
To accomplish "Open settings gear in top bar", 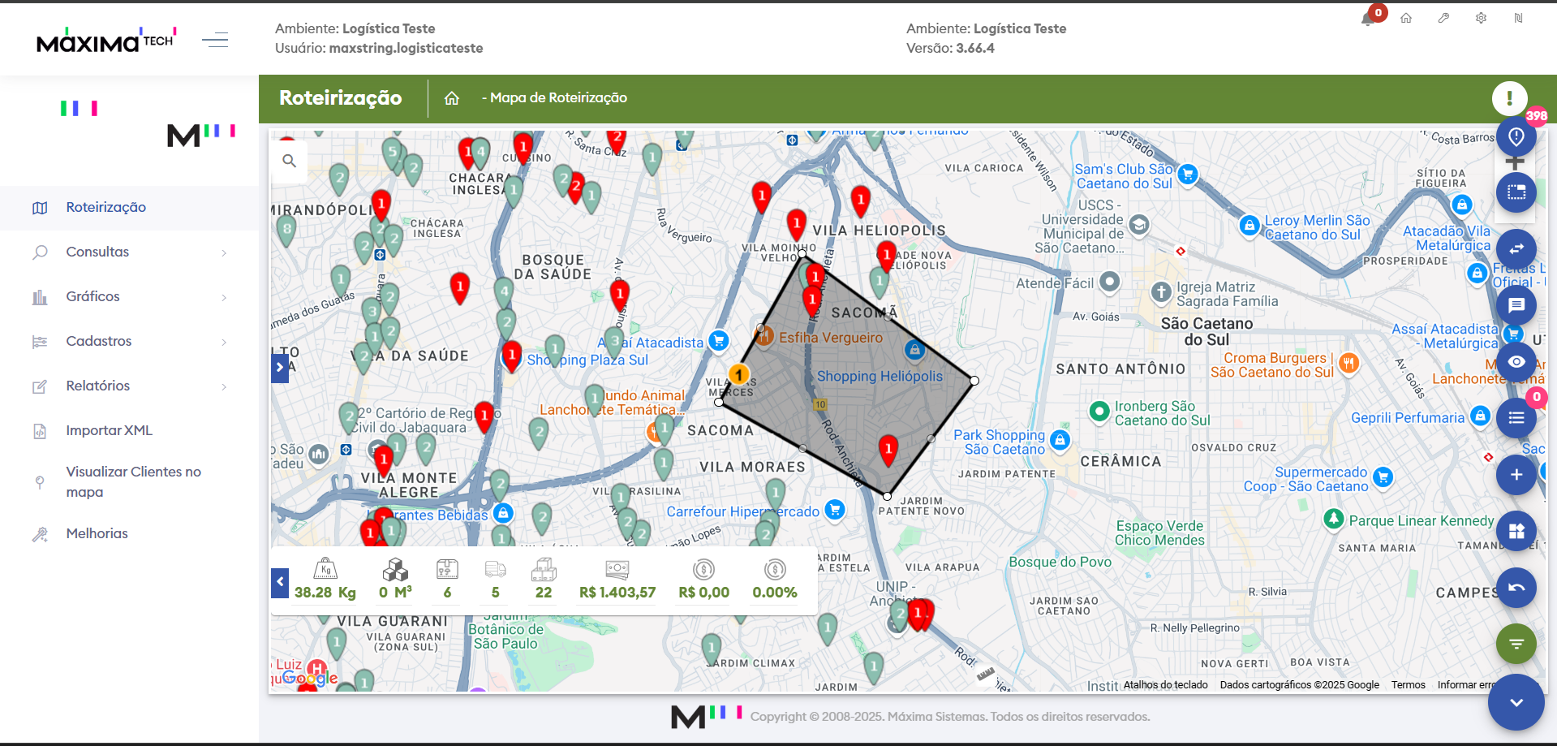I will click(x=1481, y=18).
